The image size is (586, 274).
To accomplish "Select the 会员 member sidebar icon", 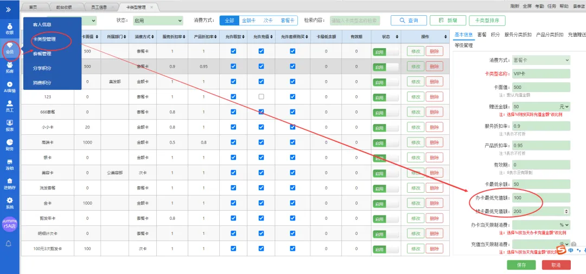I will click(10, 48).
